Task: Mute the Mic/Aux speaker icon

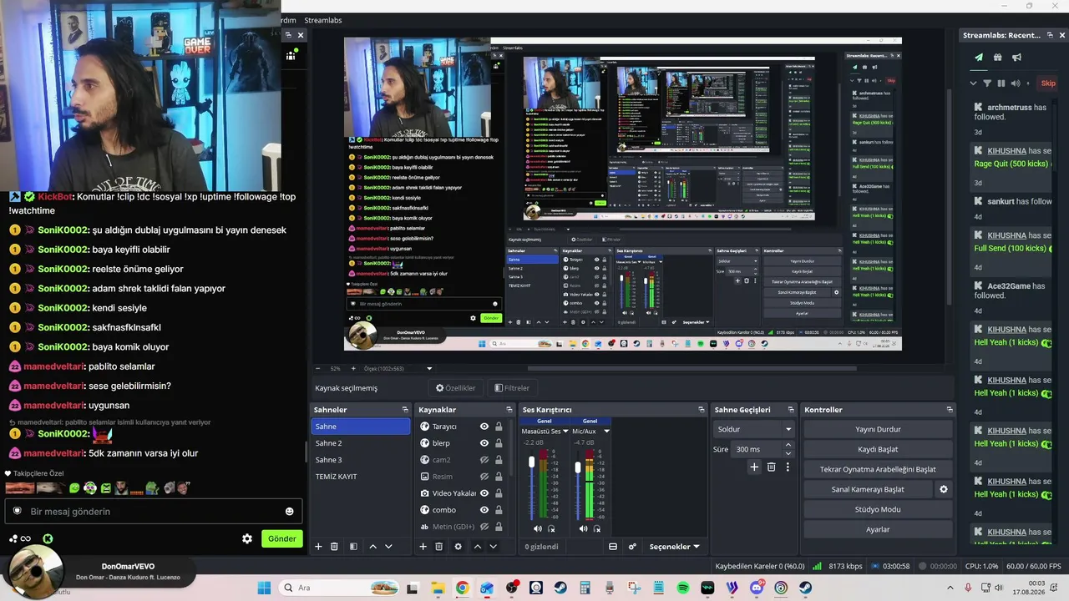Action: tap(584, 528)
